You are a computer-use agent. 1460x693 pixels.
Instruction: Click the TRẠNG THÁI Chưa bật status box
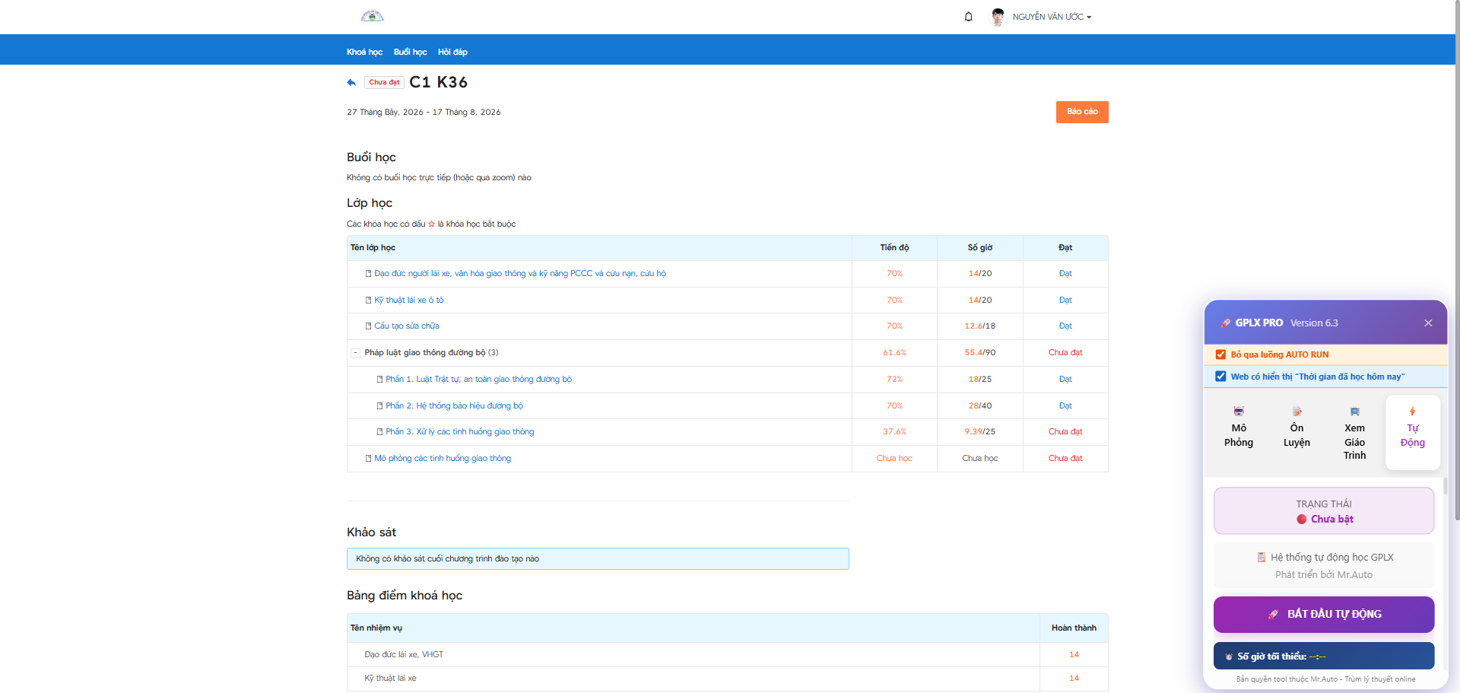coord(1324,511)
